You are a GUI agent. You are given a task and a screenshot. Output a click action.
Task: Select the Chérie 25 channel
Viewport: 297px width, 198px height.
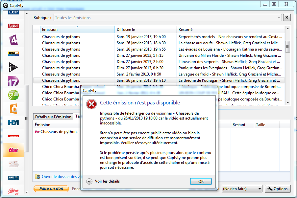coord(13,190)
